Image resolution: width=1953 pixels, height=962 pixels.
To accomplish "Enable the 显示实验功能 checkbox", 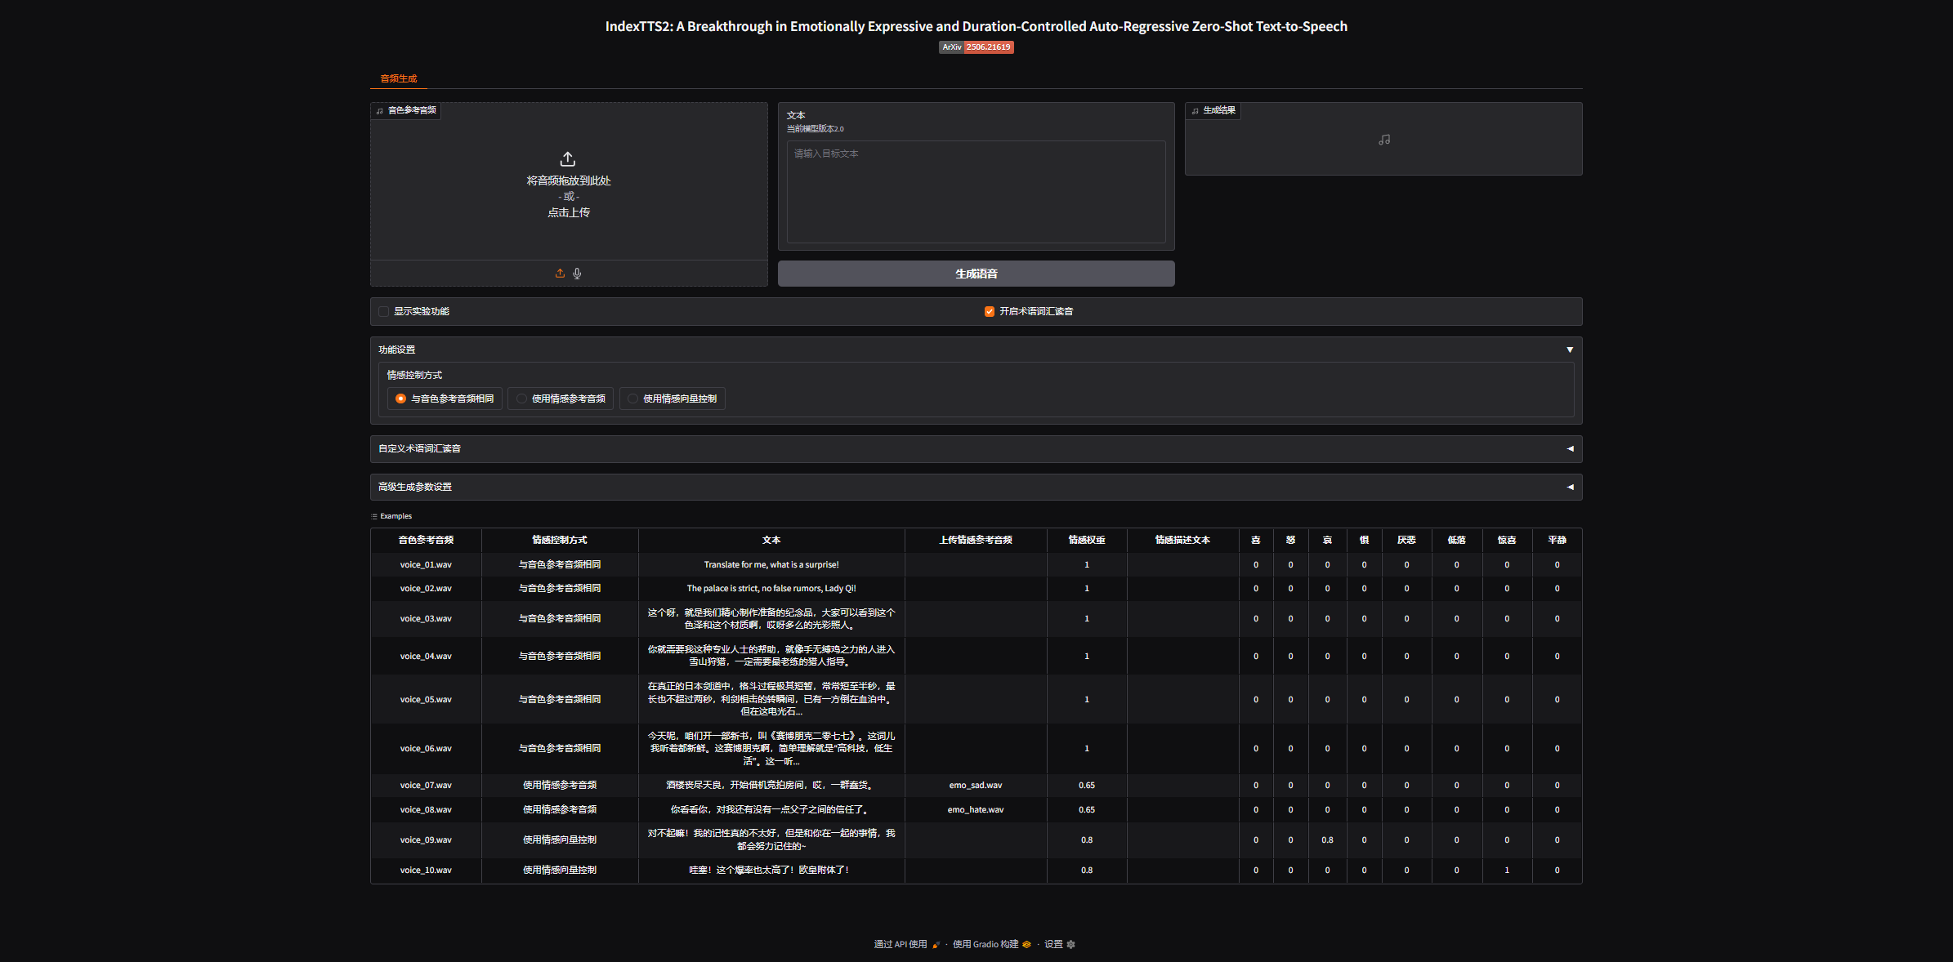I will tap(383, 311).
